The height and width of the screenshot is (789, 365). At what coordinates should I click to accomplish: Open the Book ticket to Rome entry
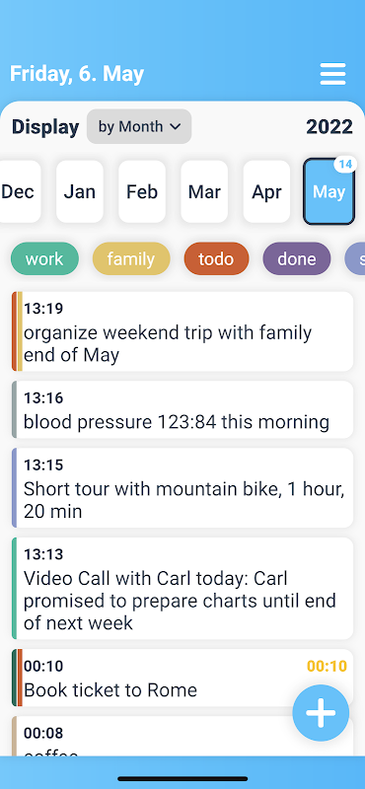click(151, 678)
